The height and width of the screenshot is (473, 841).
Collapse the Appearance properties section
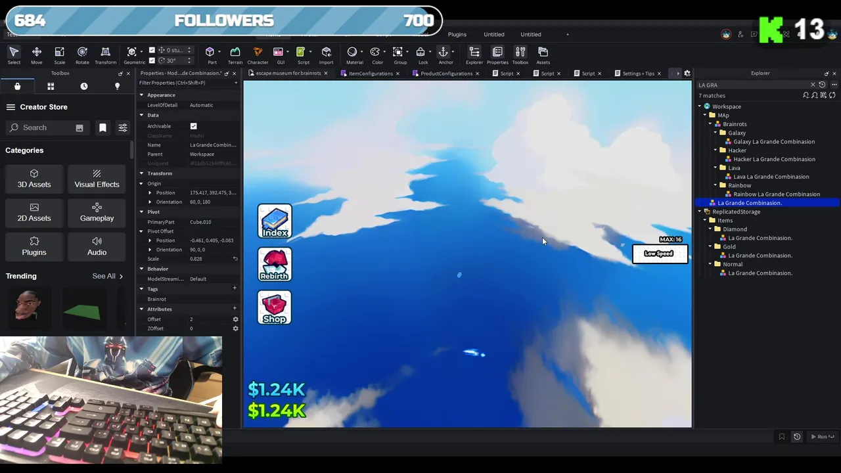coord(141,95)
